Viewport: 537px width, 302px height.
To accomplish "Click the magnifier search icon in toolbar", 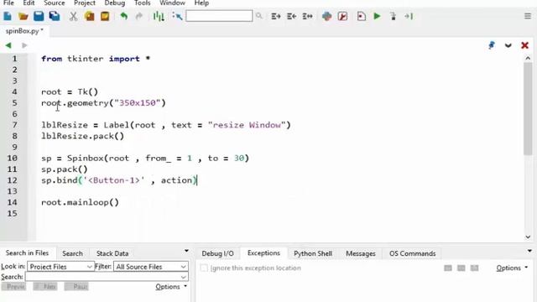I will coord(259,16).
